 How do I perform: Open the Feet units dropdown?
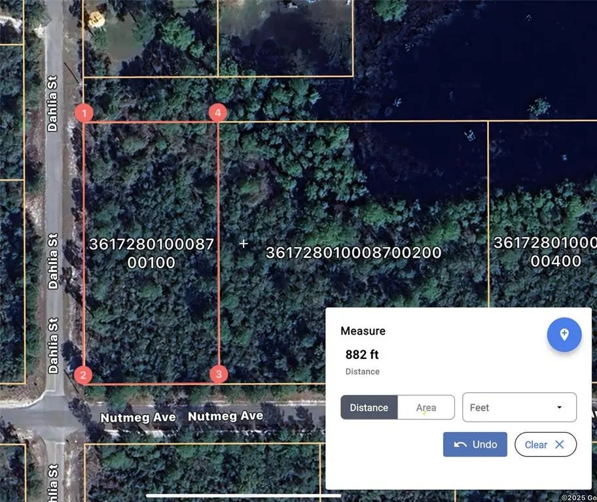[519, 407]
